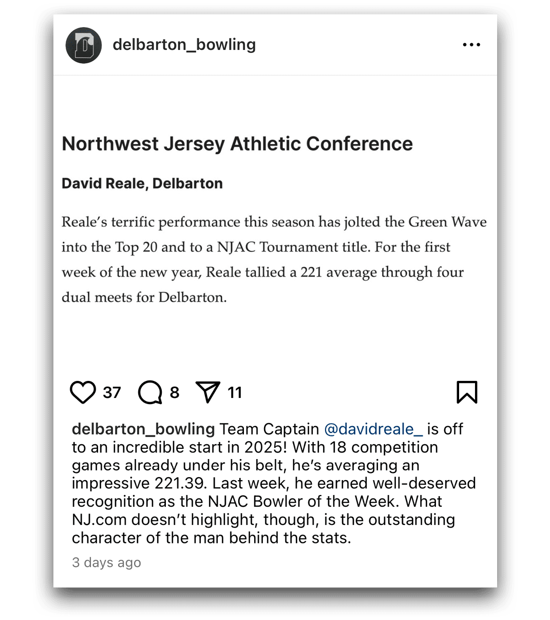Image resolution: width=550 pixels, height=620 pixels.
Task: Open the @davidreale_ mention link
Action: pos(373,429)
